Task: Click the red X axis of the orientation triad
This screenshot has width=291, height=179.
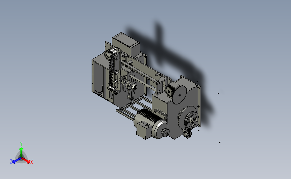Action: pyautogui.click(x=27, y=161)
